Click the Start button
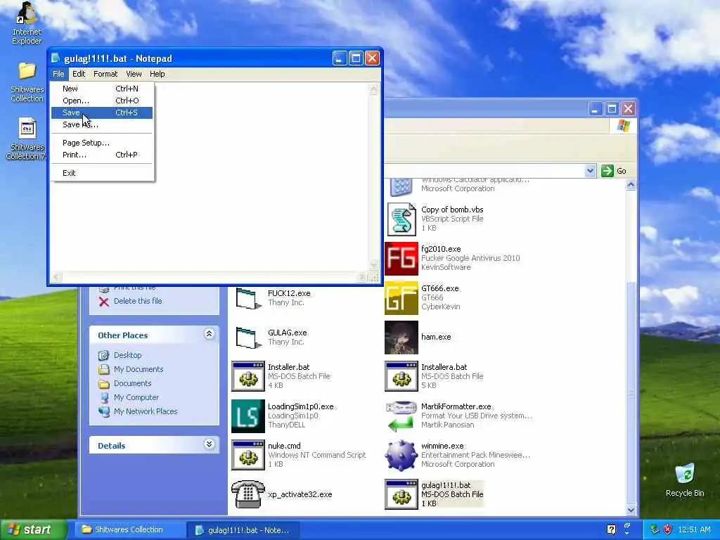This screenshot has width=720, height=540. [x=32, y=529]
